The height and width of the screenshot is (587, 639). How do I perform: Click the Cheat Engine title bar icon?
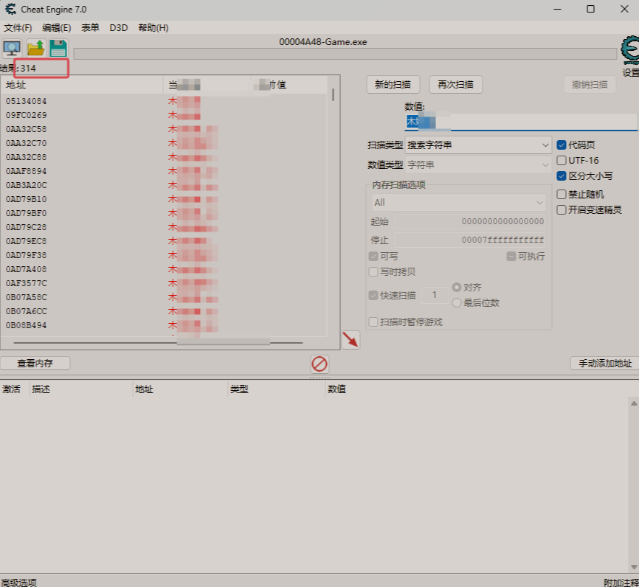[x=10, y=9]
